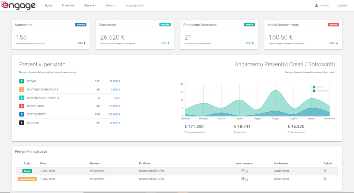The height and width of the screenshot is (193, 354).
Task: Expand the Impostazioni dropdown menu
Action: [x=135, y=6]
